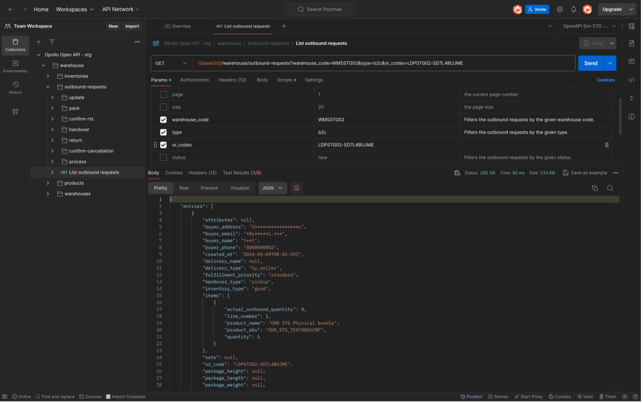
Task: Open the Environments sidebar panel
Action: (15, 67)
